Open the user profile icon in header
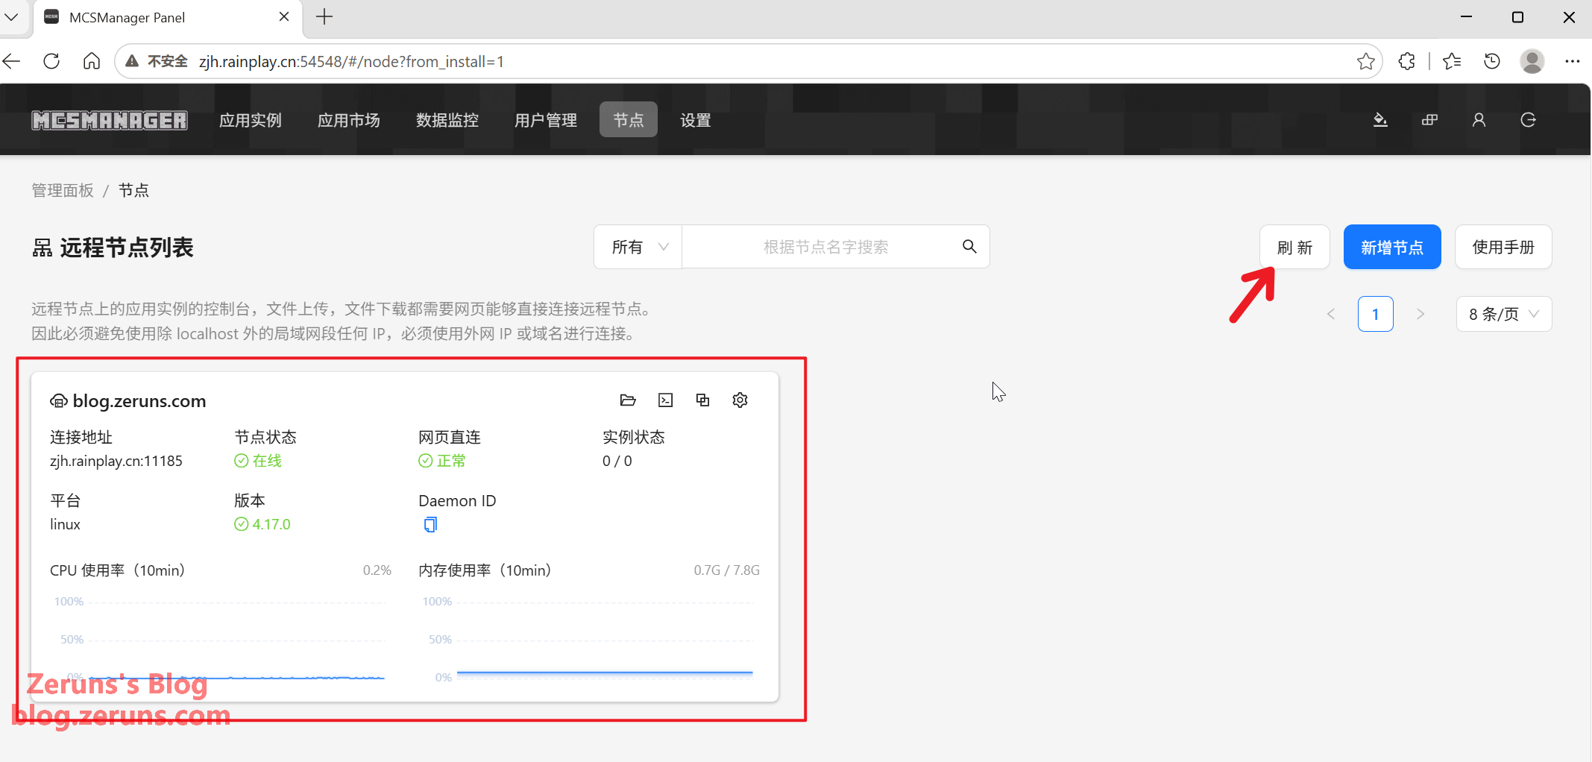This screenshot has height=762, width=1592. coord(1479,120)
